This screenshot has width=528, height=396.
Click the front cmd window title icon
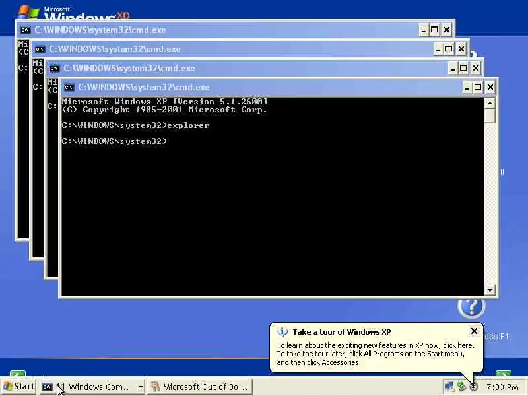(x=69, y=88)
